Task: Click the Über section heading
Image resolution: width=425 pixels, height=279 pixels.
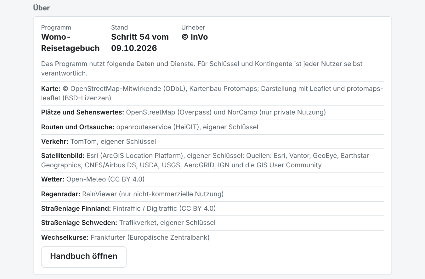Action: click(42, 8)
